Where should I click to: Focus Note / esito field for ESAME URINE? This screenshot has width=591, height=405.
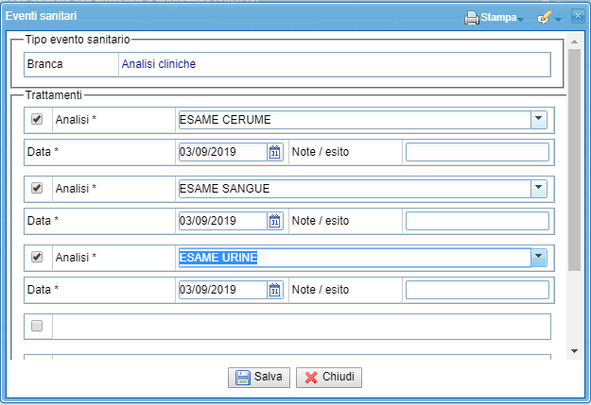[478, 290]
